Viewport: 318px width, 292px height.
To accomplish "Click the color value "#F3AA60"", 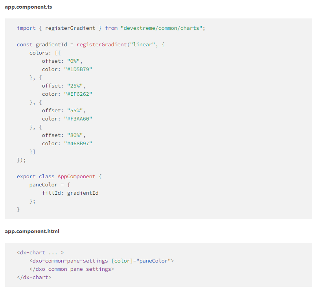I will point(78,119).
